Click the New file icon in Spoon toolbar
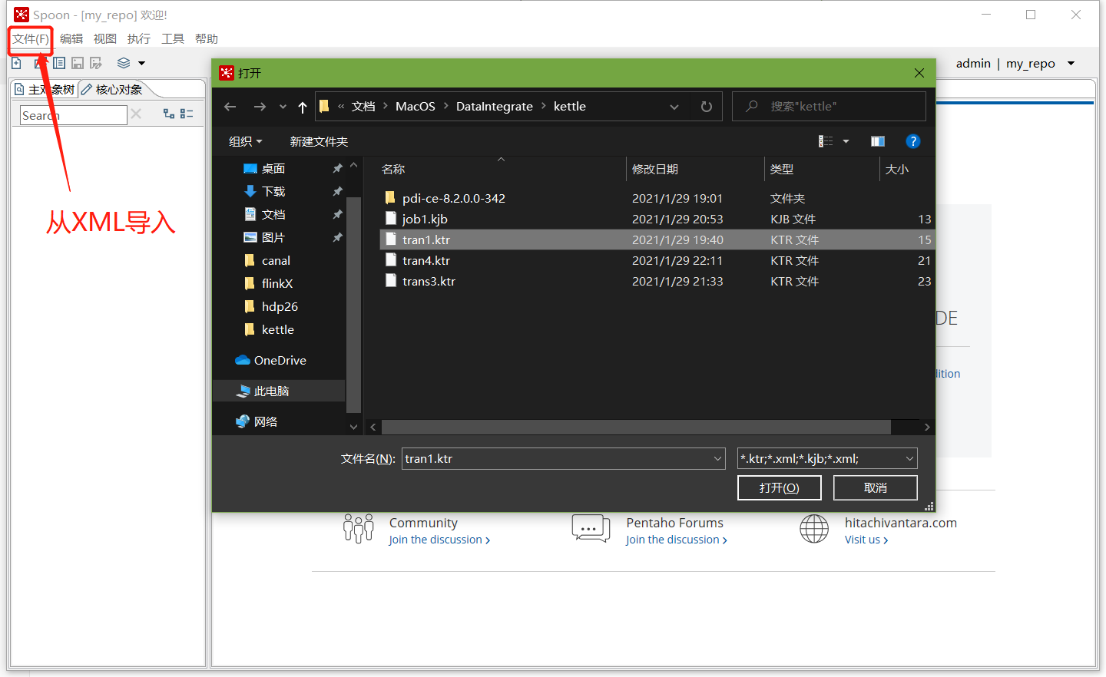The image size is (1106, 677). click(16, 63)
